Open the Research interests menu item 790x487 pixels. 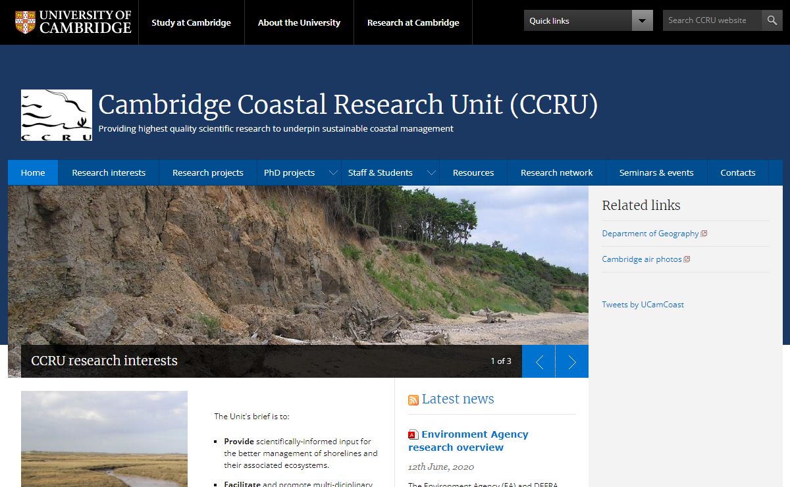[109, 172]
